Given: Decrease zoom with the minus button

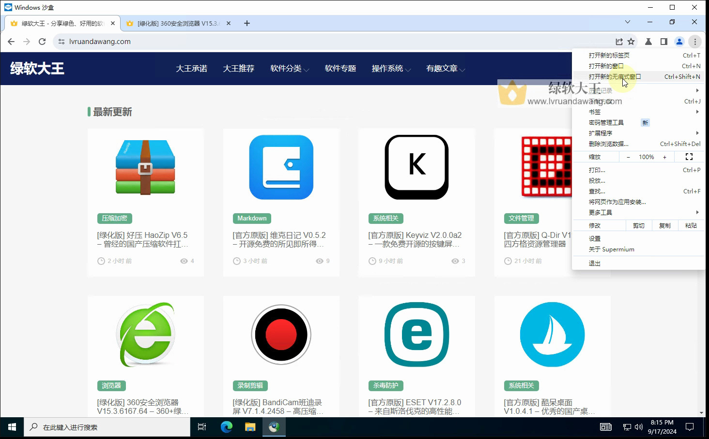Looking at the screenshot, I should [628, 157].
